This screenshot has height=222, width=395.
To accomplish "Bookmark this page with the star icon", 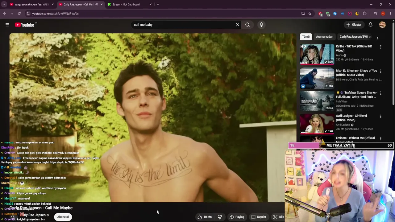I will [310, 14].
